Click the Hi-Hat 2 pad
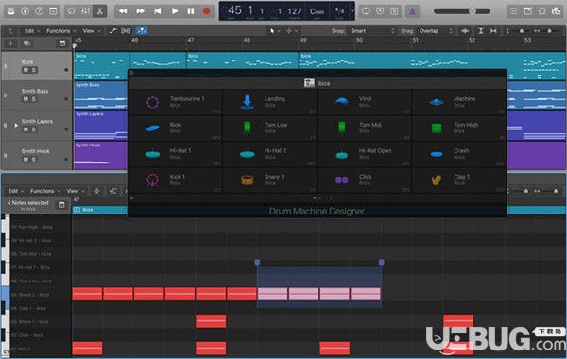Screen dimensions: 567x359 click(x=269, y=154)
